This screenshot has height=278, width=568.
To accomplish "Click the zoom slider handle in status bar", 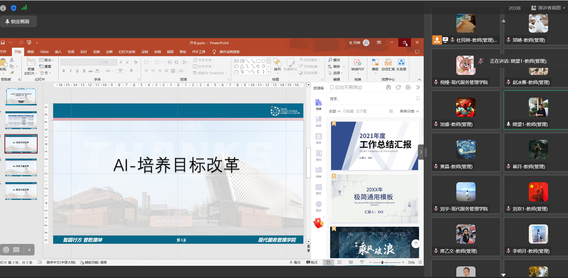I will pos(382,262).
